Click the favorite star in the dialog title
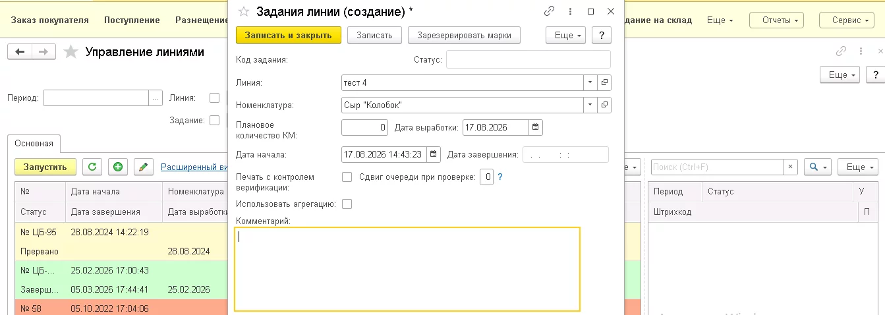This screenshot has height=315, width=885. 244,11
